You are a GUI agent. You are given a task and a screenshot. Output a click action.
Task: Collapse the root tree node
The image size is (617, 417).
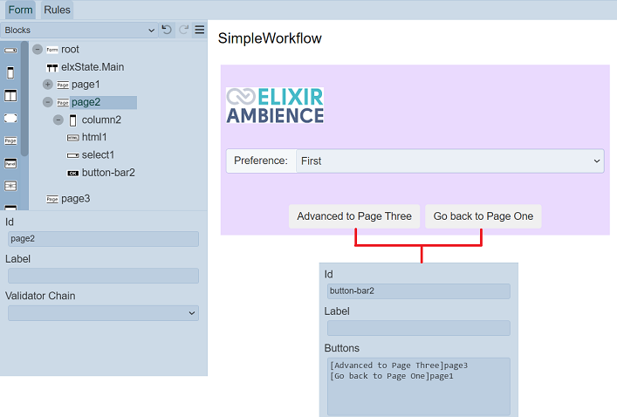(38, 50)
